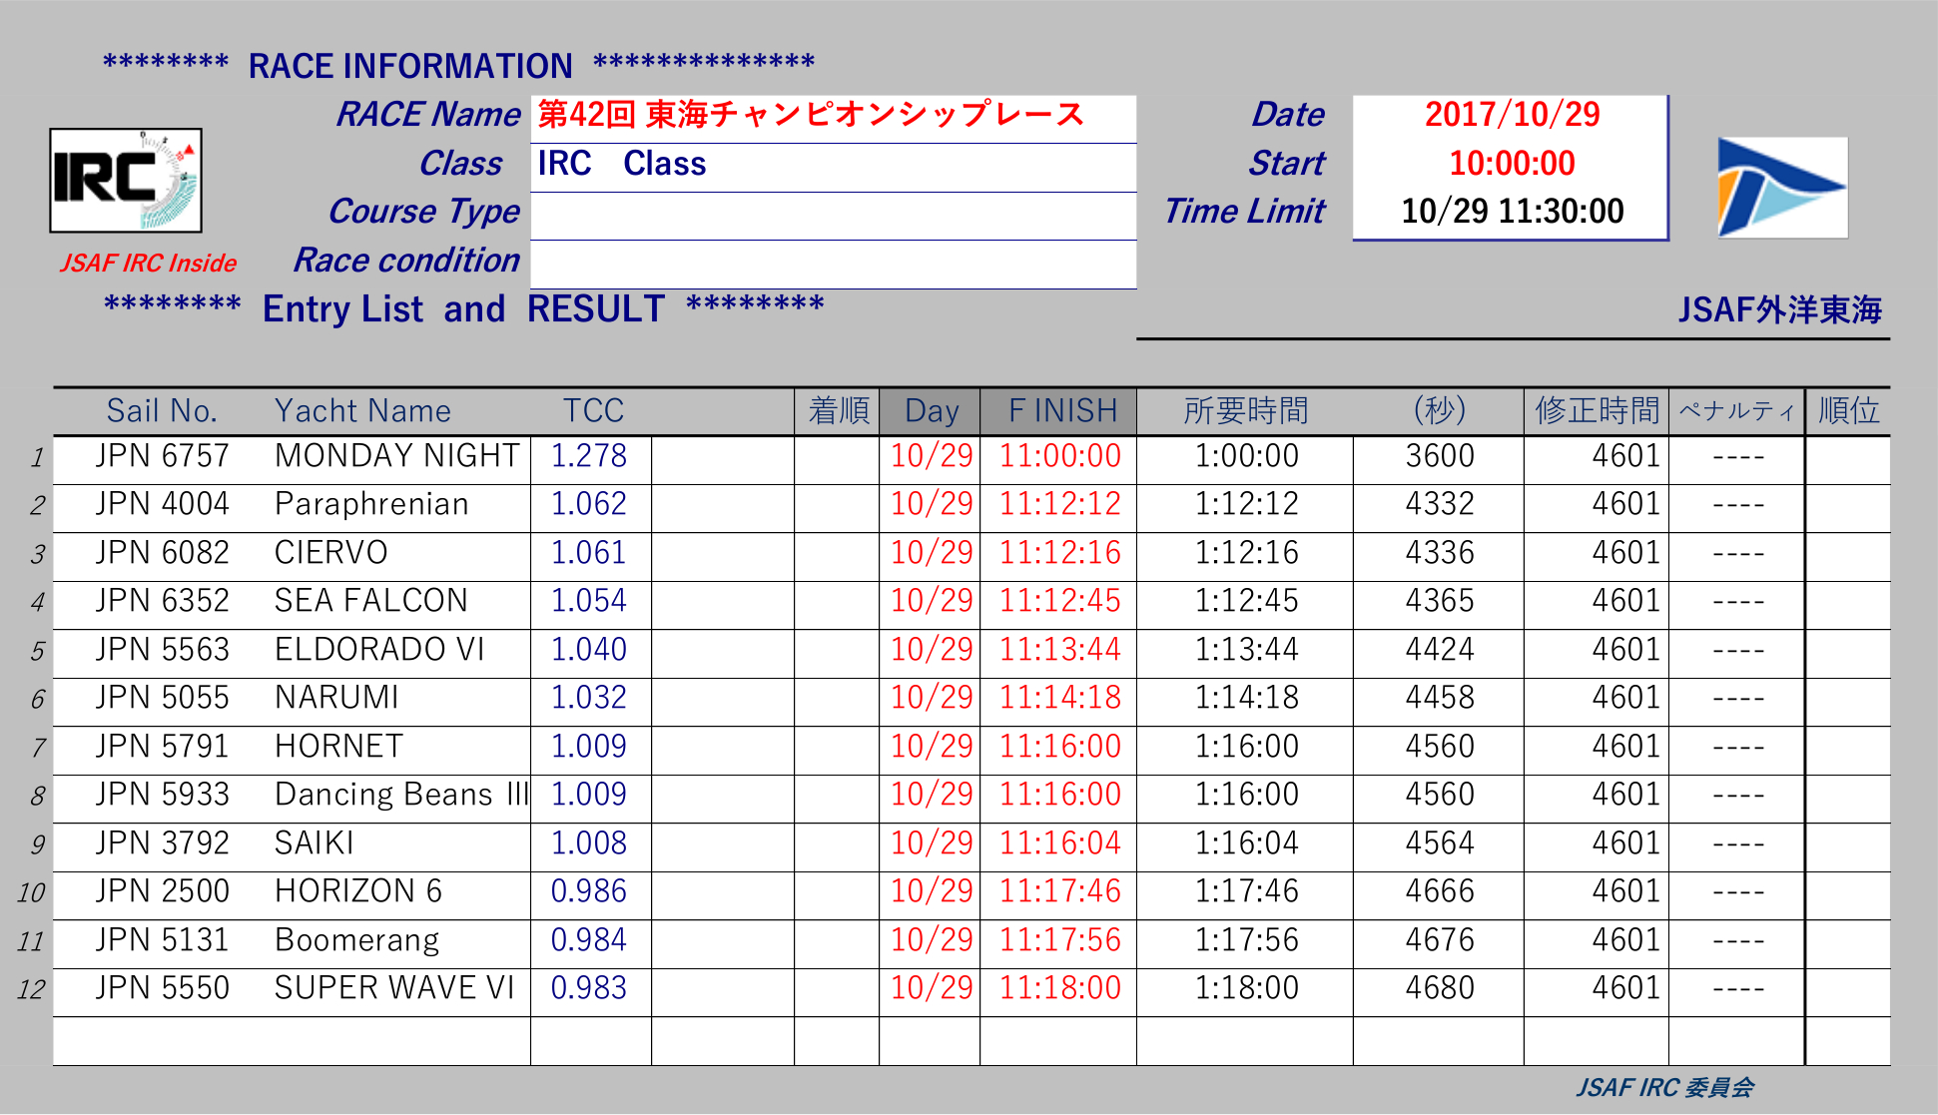The height and width of the screenshot is (1115, 1938).
Task: Click the 順位 column header
Action: (1848, 411)
